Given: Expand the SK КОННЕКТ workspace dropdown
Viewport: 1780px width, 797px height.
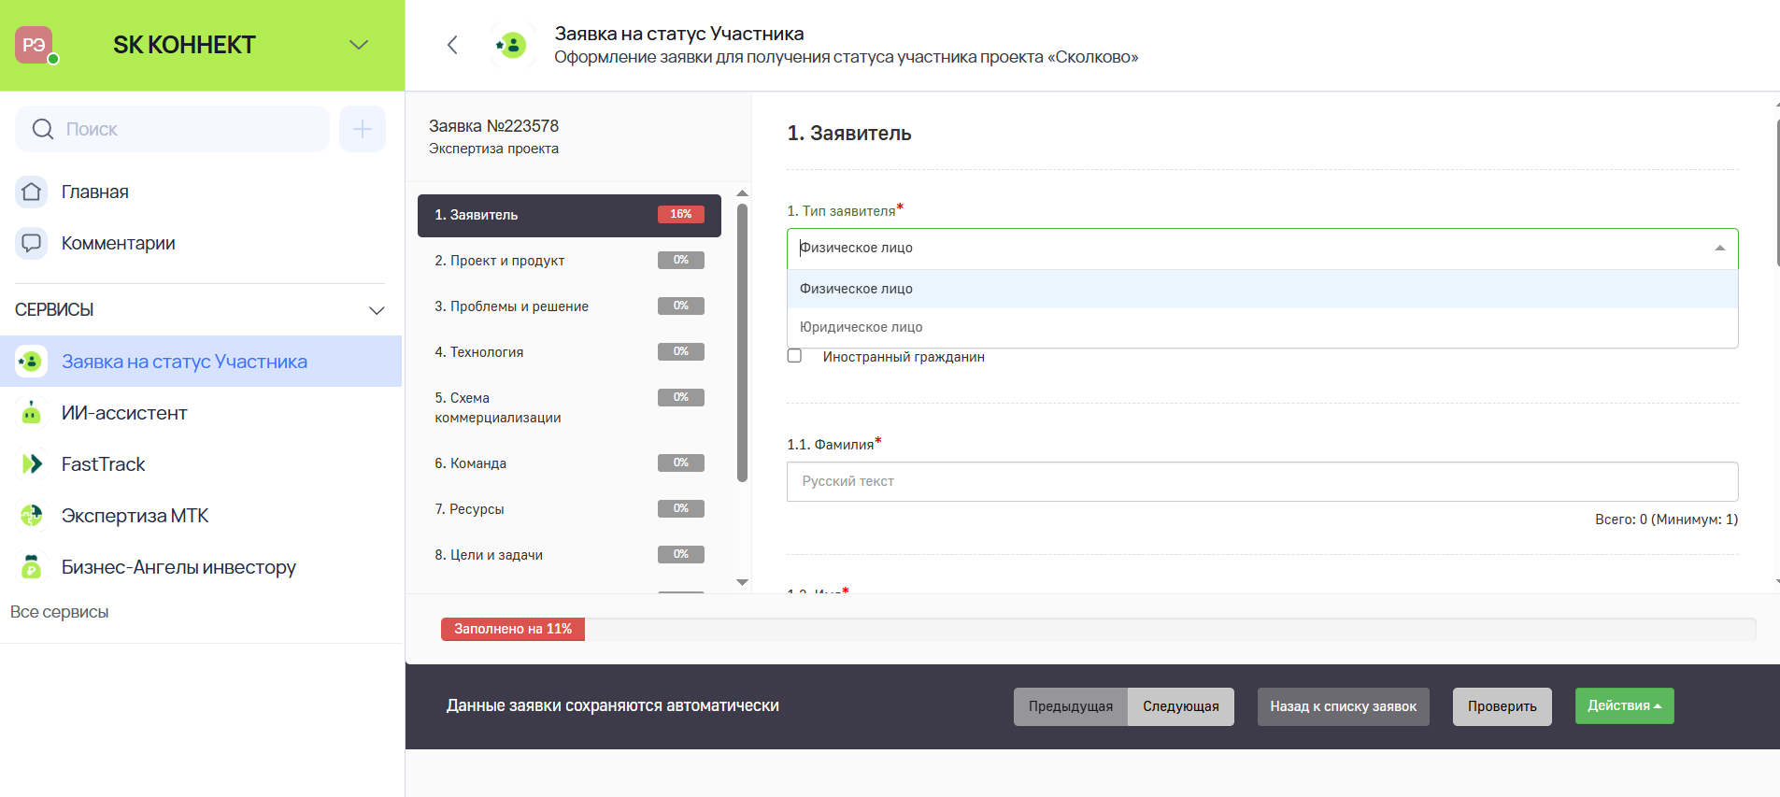Looking at the screenshot, I should coord(359,45).
